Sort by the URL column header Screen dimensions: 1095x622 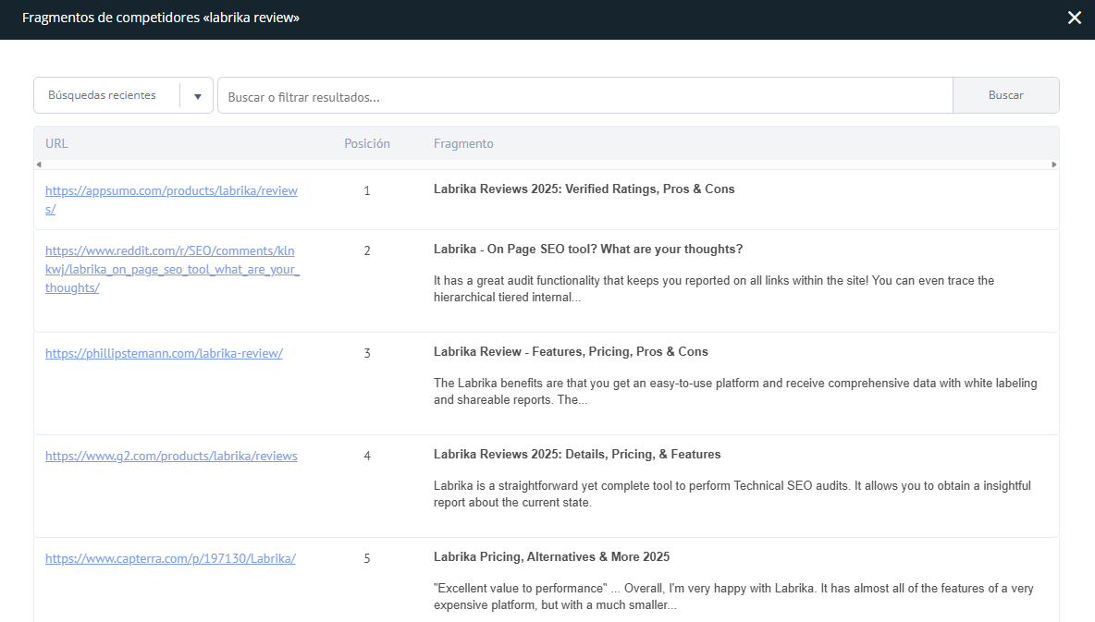point(56,143)
